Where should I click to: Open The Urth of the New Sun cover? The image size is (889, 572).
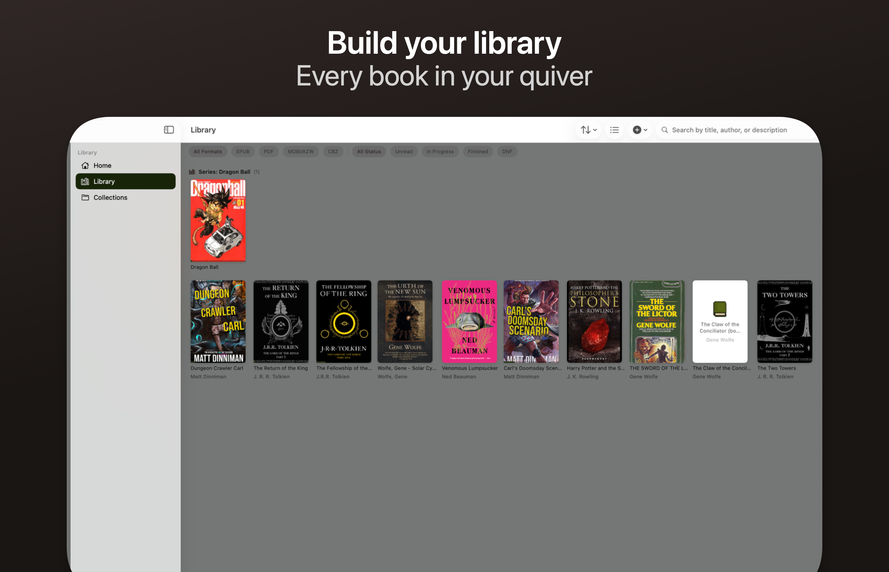click(405, 321)
